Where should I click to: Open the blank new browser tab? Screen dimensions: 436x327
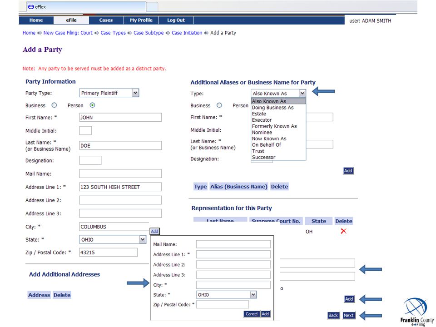[152, 7]
